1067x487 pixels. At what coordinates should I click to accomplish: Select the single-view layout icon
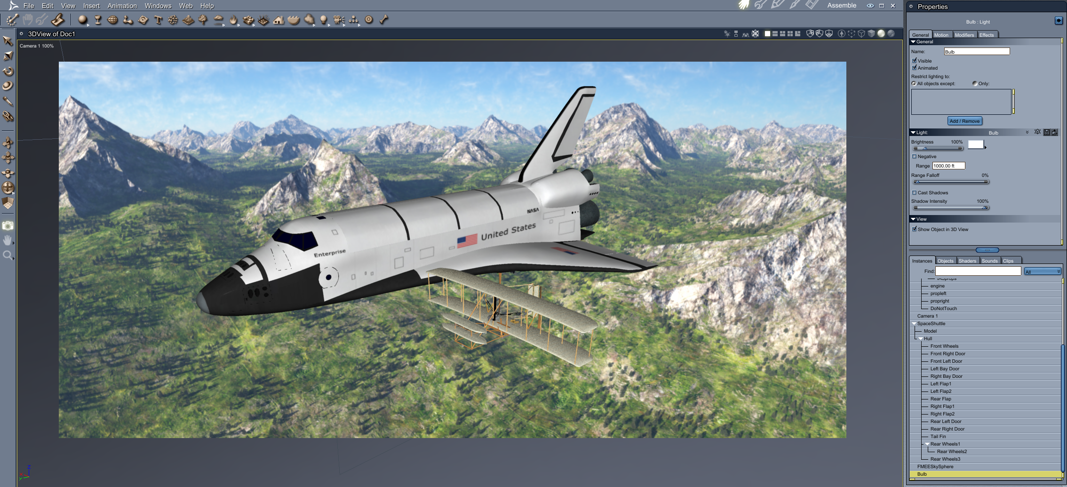click(x=767, y=34)
